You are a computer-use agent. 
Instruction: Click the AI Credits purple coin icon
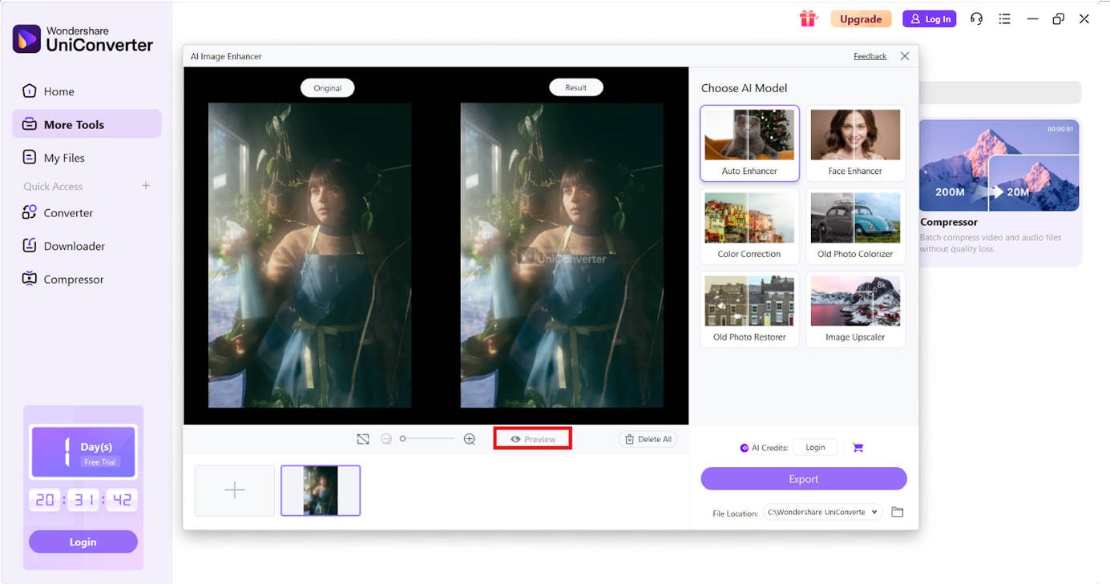[x=745, y=449]
